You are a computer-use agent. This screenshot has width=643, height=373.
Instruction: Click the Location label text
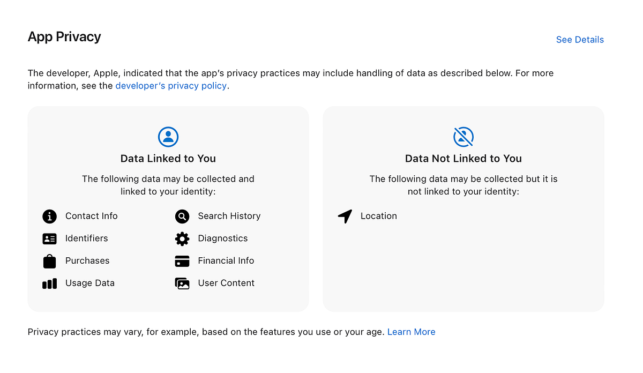pyautogui.click(x=378, y=216)
